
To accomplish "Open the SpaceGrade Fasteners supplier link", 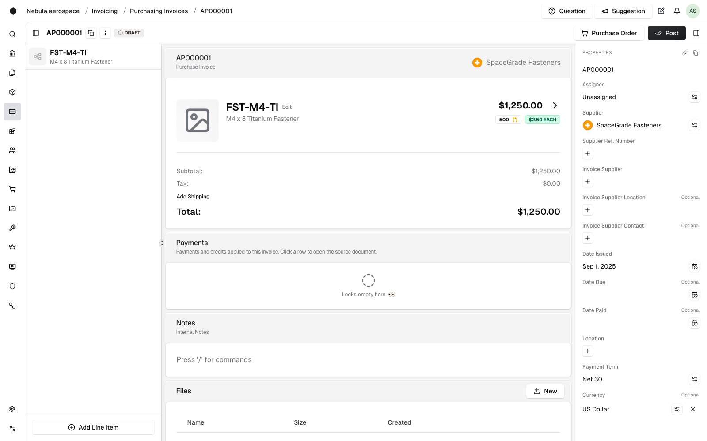I will click(x=516, y=63).
